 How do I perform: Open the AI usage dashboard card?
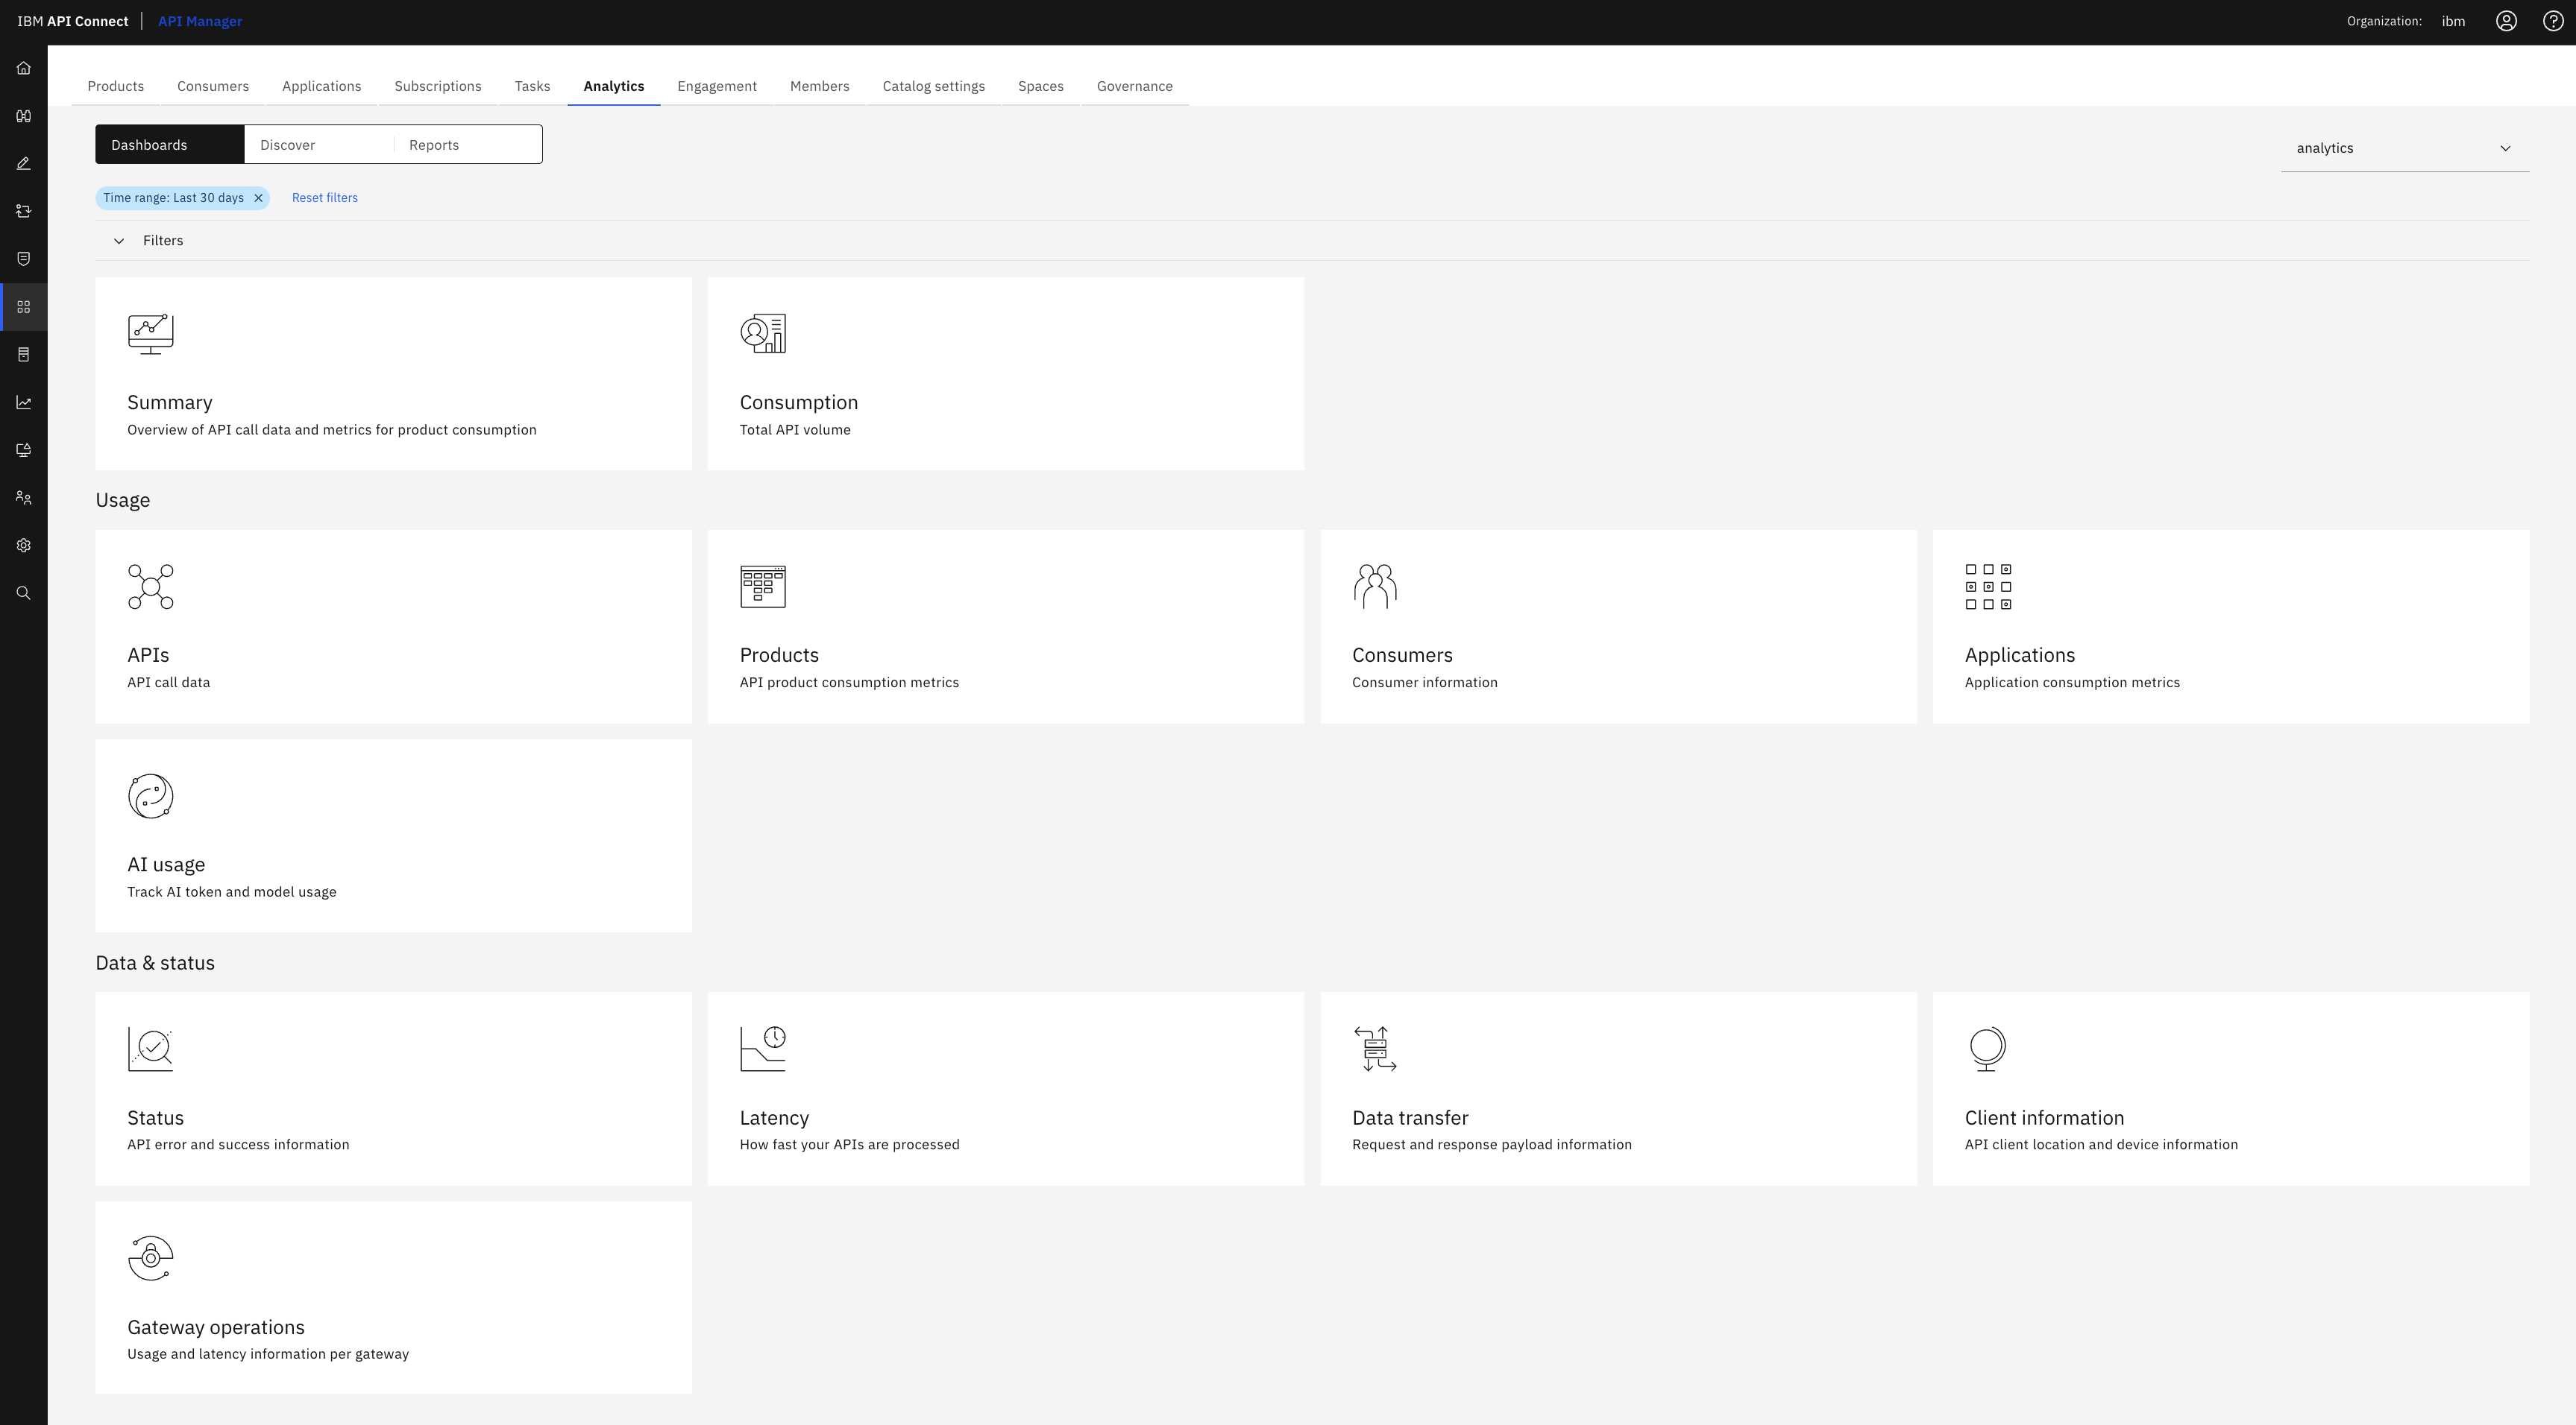tap(393, 835)
